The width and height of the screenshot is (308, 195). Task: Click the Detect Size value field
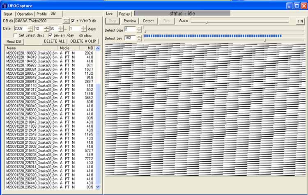[131, 30]
